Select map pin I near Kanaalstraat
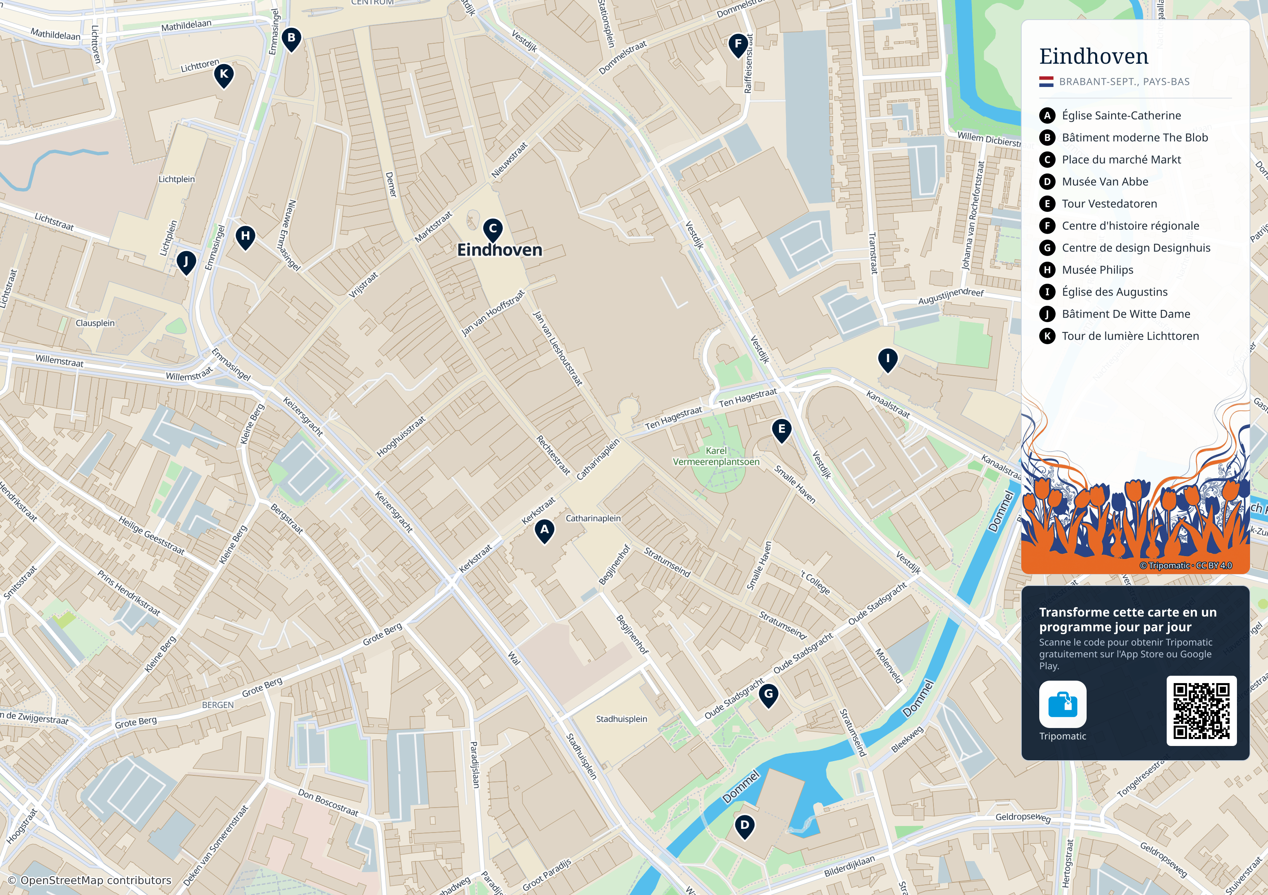 [888, 360]
